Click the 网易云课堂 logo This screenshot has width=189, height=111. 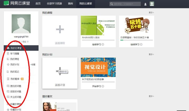coord(17,4)
